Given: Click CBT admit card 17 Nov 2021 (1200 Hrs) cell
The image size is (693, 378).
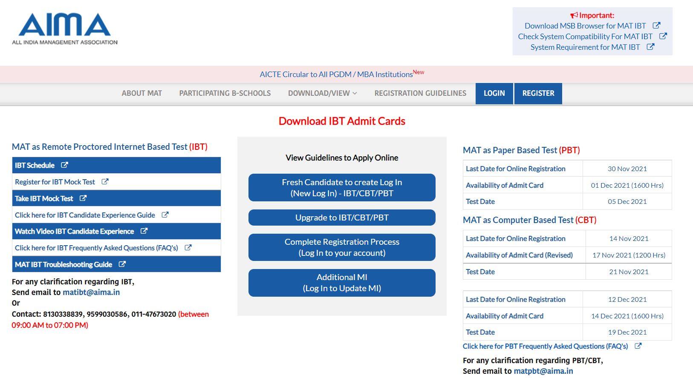Looking at the screenshot, I should (x=629, y=255).
